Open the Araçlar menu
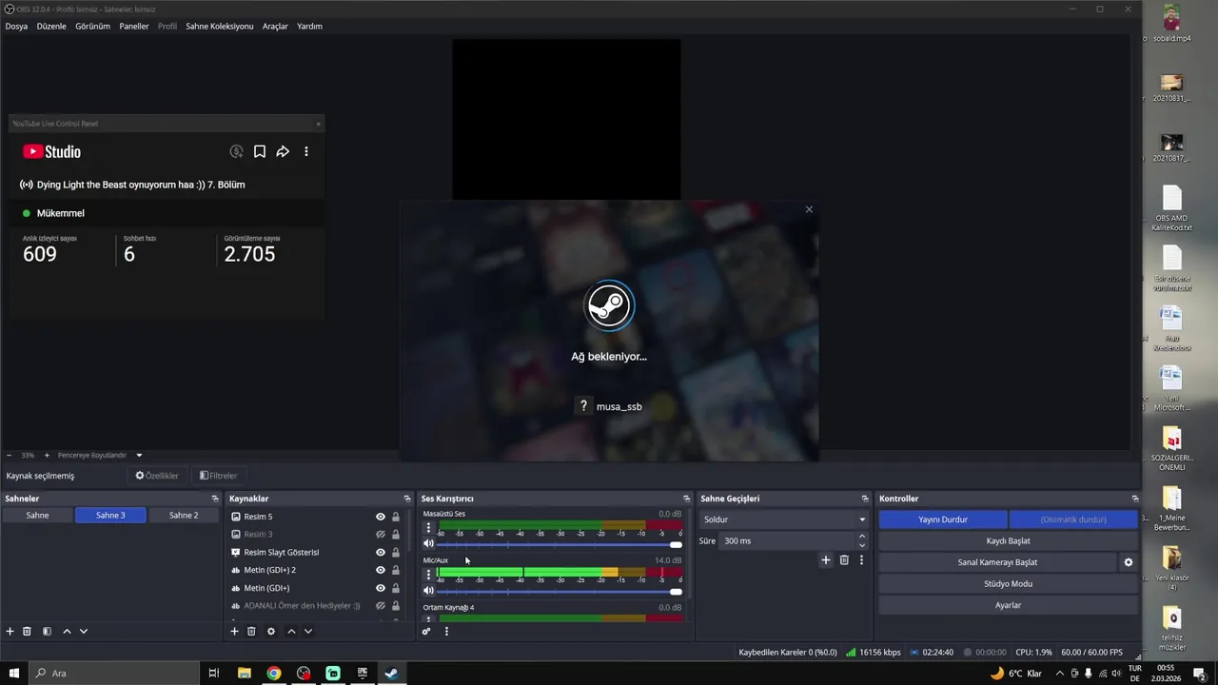Image resolution: width=1218 pixels, height=685 pixels. (275, 27)
